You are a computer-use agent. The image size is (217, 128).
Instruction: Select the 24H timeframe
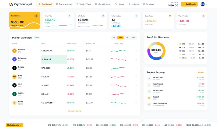[x=120, y=37]
